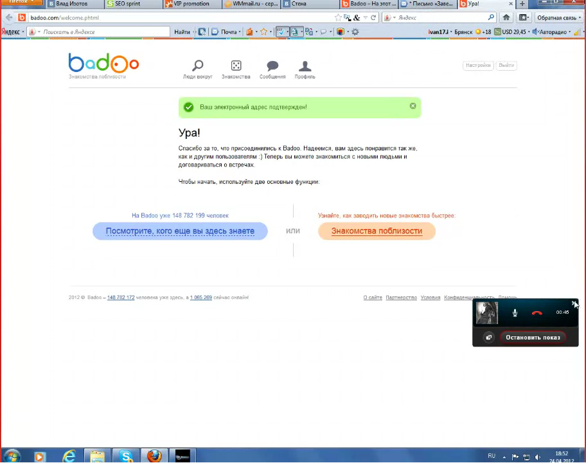
Task: Open the 148 782 172 users link
Action: 121,297
